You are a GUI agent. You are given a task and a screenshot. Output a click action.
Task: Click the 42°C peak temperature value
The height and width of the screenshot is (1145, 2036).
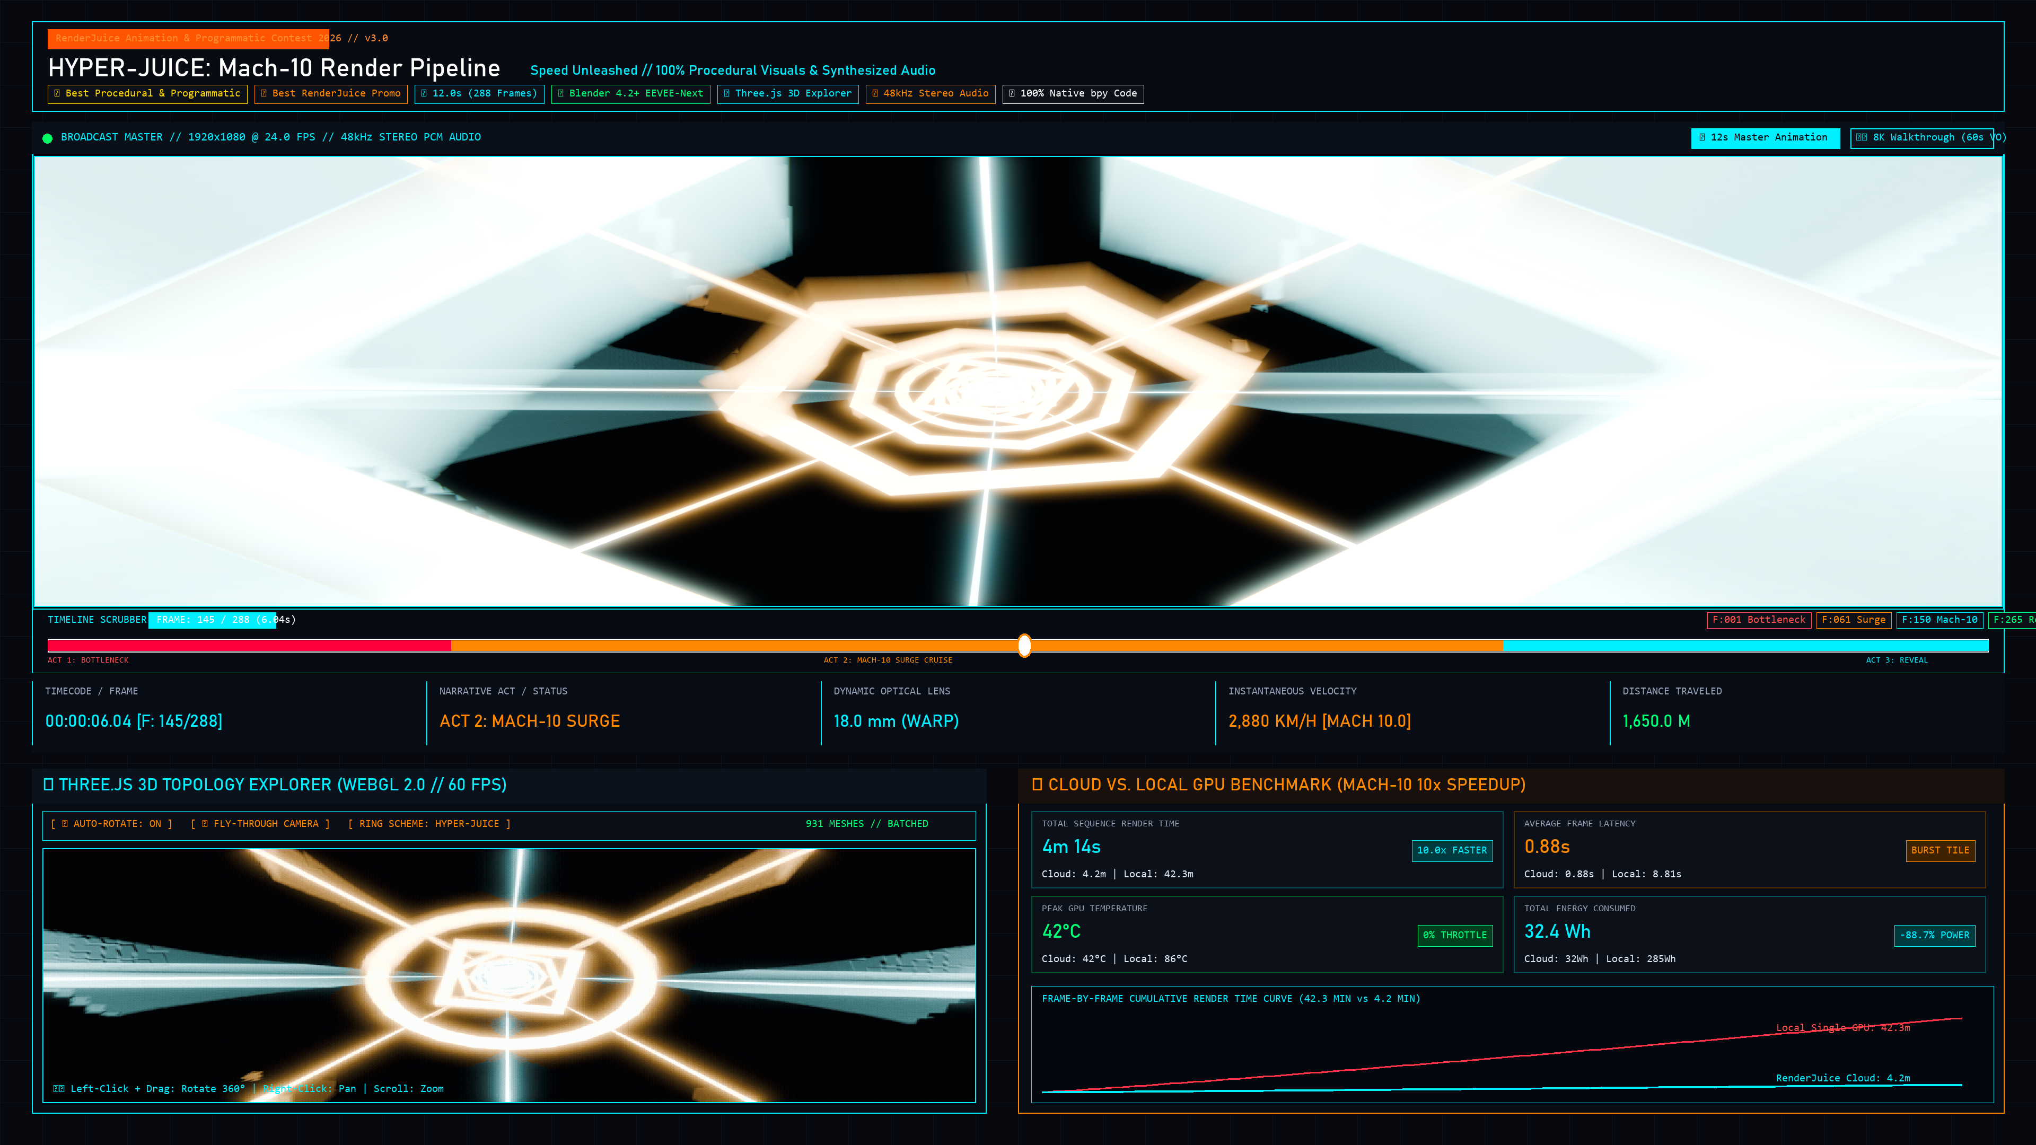click(x=1060, y=932)
